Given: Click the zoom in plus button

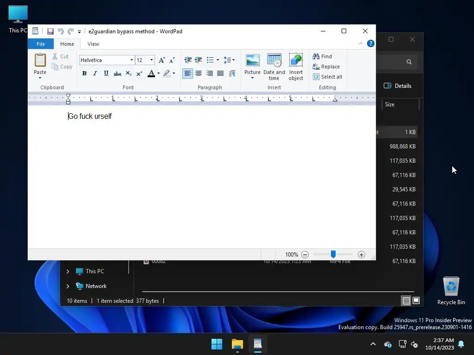Looking at the screenshot, I should click(361, 255).
